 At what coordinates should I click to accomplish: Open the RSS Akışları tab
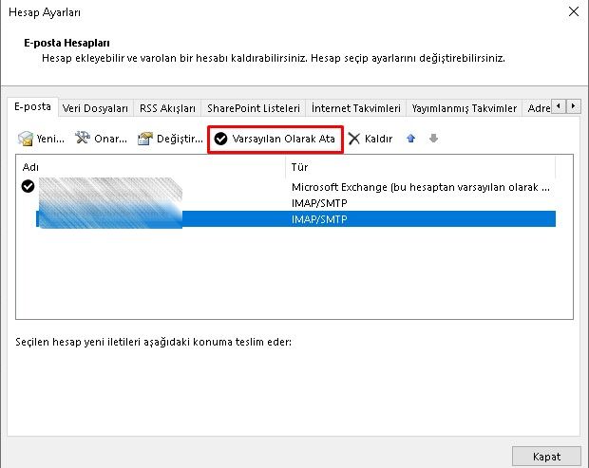167,108
